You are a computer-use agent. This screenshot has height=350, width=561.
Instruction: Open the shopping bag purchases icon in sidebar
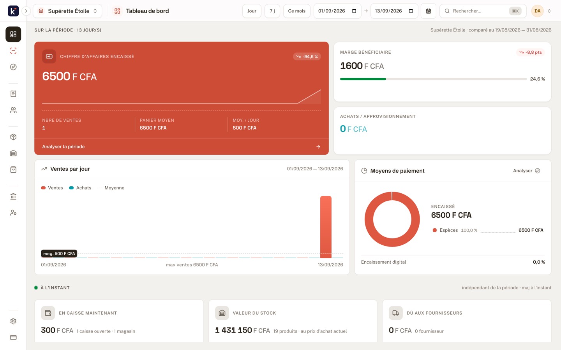[x=13, y=170]
